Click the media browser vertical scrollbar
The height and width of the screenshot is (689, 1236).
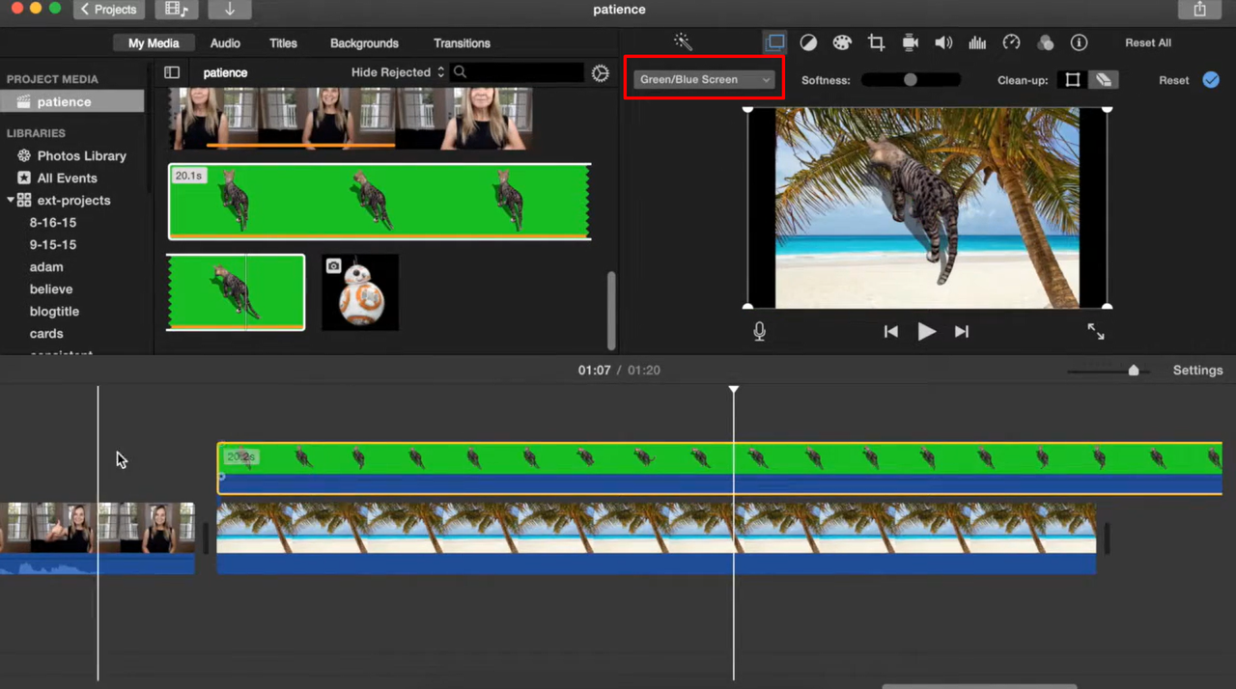click(x=611, y=310)
